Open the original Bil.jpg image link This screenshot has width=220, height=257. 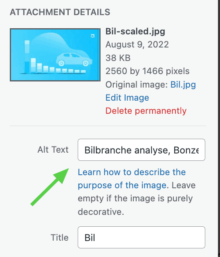point(183,85)
